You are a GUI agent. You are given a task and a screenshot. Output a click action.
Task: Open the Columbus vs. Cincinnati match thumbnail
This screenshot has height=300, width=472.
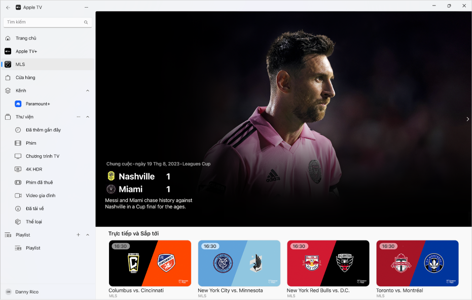coord(150,263)
